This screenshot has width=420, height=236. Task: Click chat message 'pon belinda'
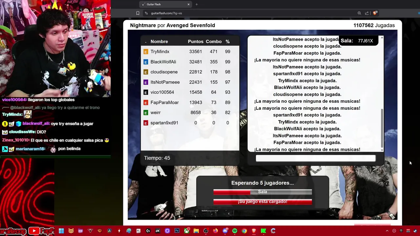pos(69,148)
